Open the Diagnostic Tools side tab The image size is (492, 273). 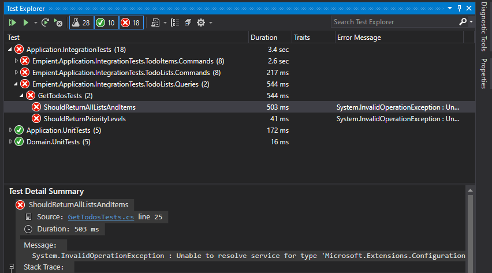(x=484, y=27)
